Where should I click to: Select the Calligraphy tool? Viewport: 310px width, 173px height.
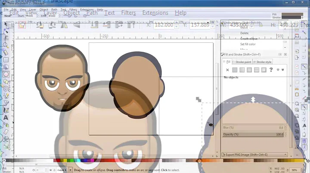pos(6,110)
